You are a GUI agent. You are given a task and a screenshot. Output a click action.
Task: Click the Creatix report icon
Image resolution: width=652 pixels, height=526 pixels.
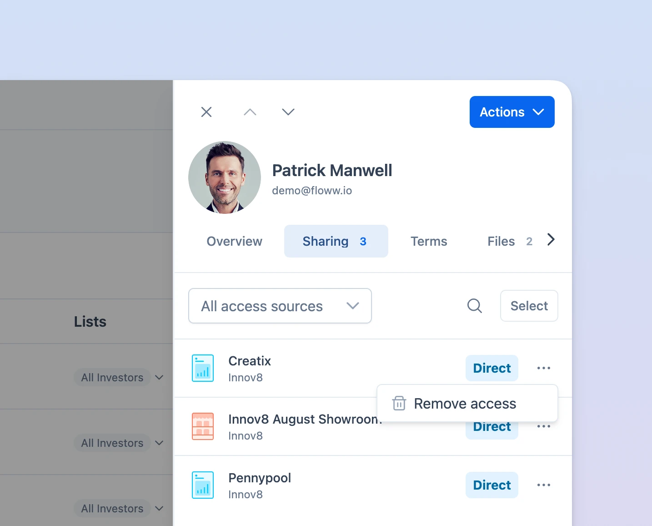pos(203,368)
